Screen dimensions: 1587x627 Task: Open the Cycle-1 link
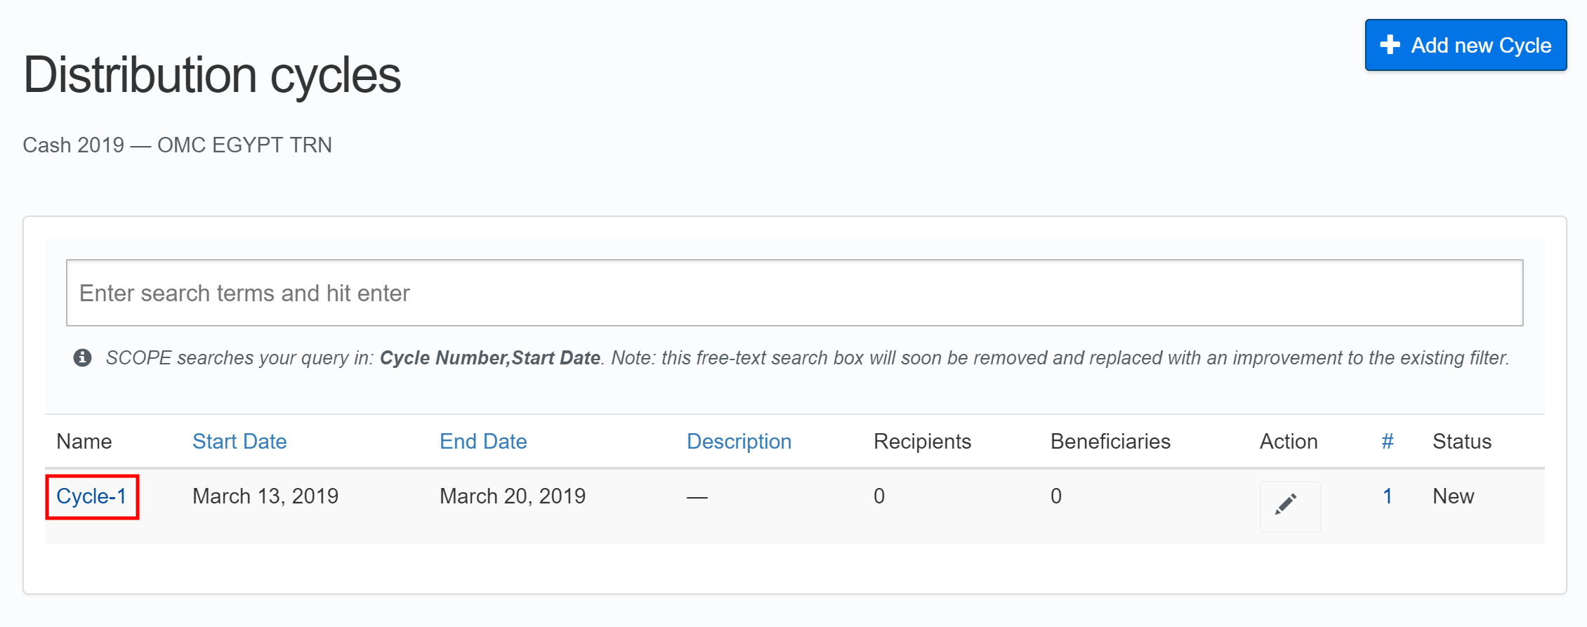91,496
